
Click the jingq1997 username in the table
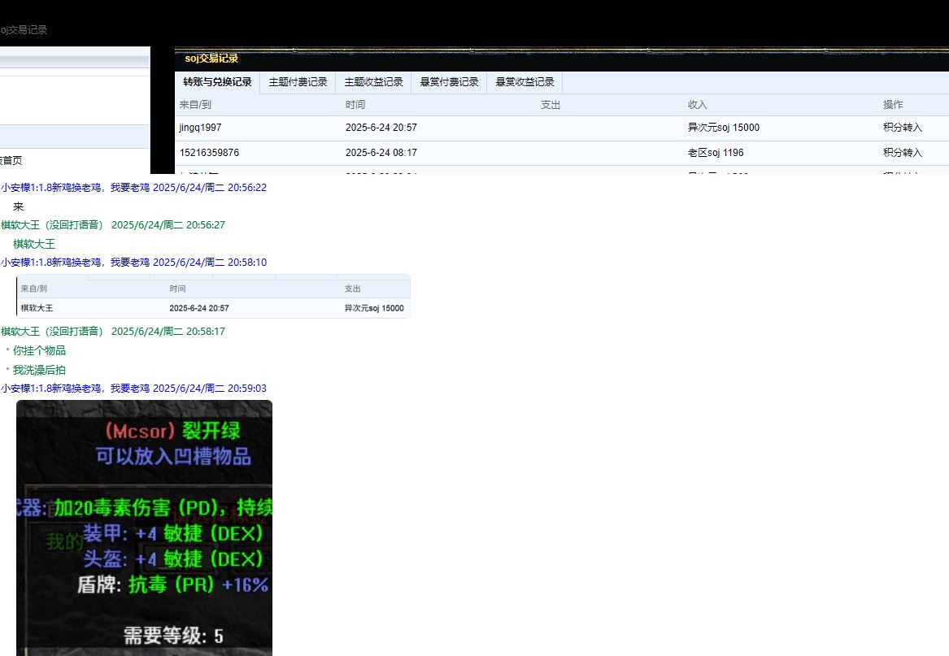[200, 128]
